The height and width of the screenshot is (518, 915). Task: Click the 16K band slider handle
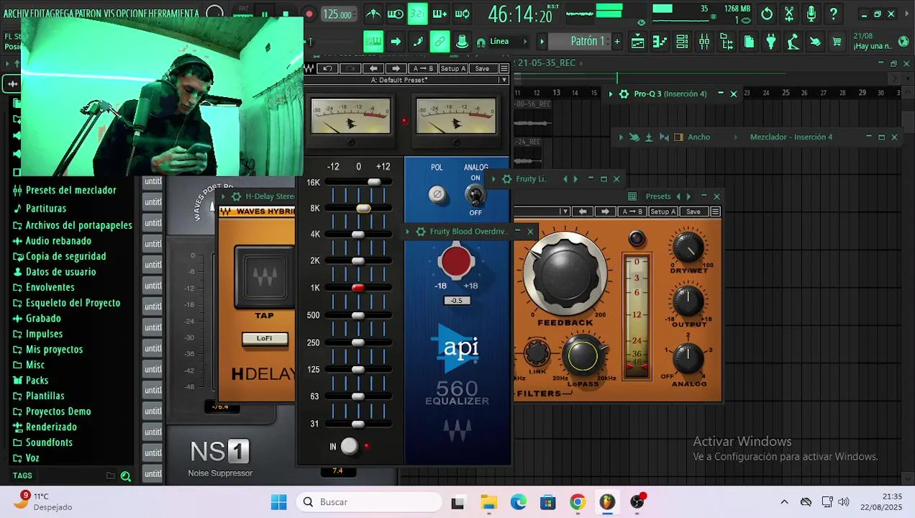(x=374, y=182)
